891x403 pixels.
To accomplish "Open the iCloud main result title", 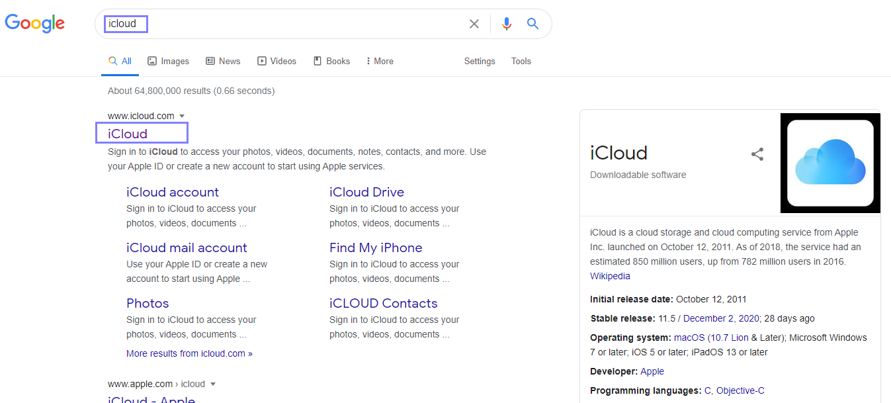I will pos(128,134).
